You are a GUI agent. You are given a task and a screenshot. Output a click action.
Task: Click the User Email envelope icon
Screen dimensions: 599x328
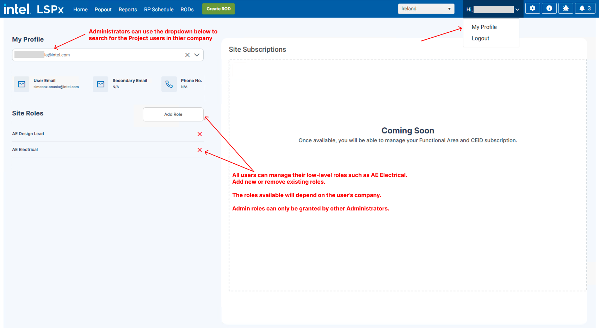pyautogui.click(x=21, y=84)
